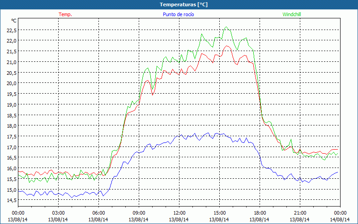Image resolution: width=358 pixels, height=224 pixels.
Task: Click the 21,5 y-axis value
Action: click(x=12, y=52)
